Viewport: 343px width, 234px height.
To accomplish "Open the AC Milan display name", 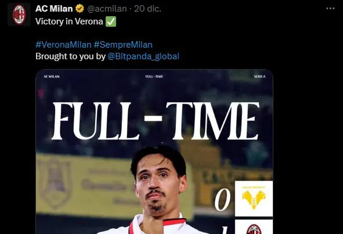I will point(54,9).
